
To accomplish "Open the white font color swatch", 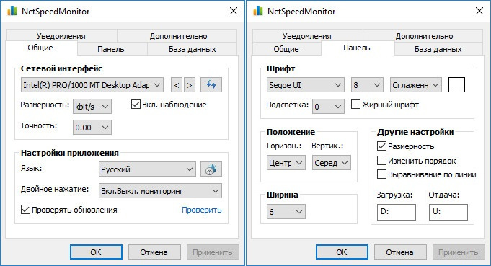I will 456,84.
